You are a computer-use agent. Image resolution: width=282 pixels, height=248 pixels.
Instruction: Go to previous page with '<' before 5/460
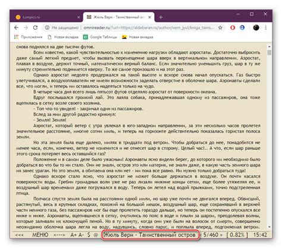coord(200,235)
